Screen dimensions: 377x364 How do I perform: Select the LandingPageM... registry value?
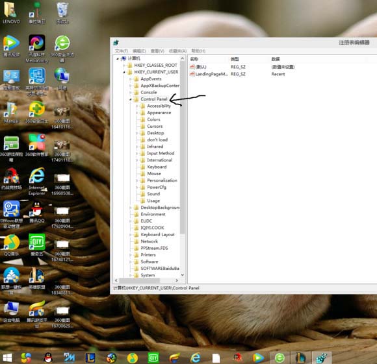pos(209,74)
